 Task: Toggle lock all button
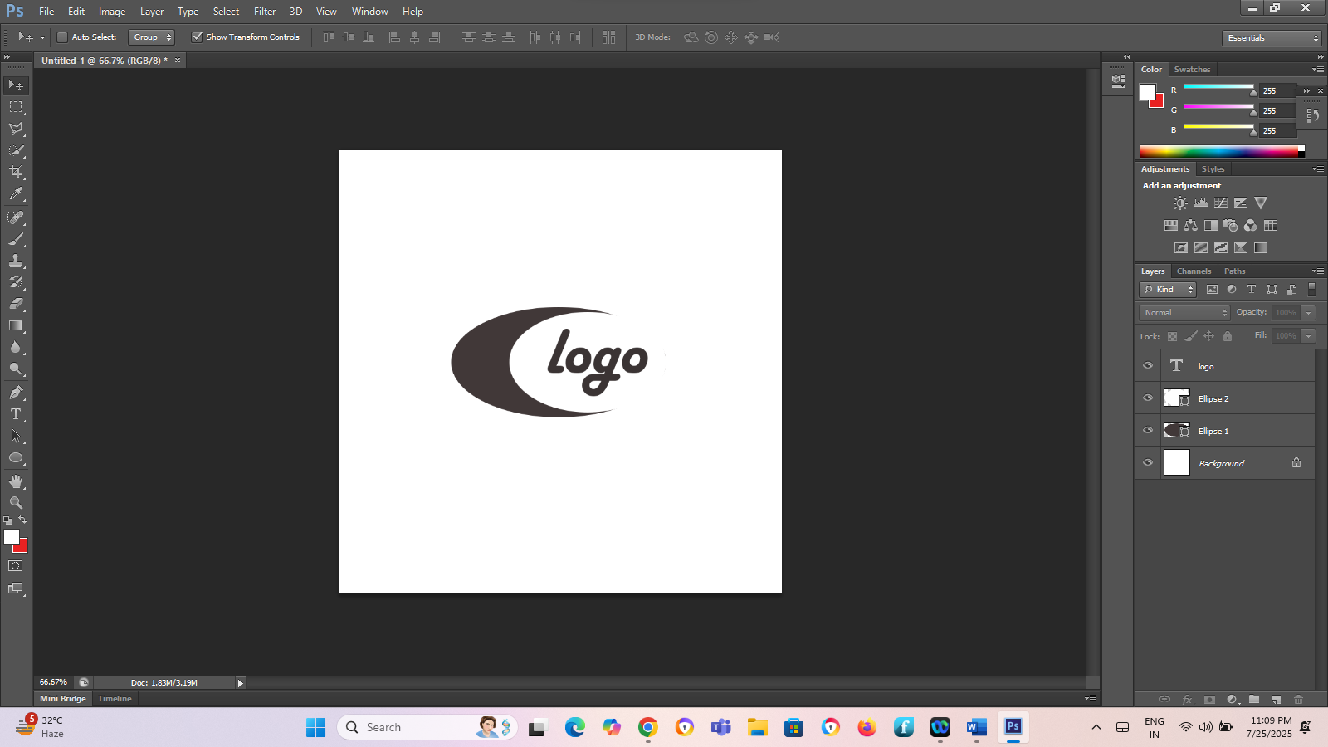pyautogui.click(x=1228, y=336)
